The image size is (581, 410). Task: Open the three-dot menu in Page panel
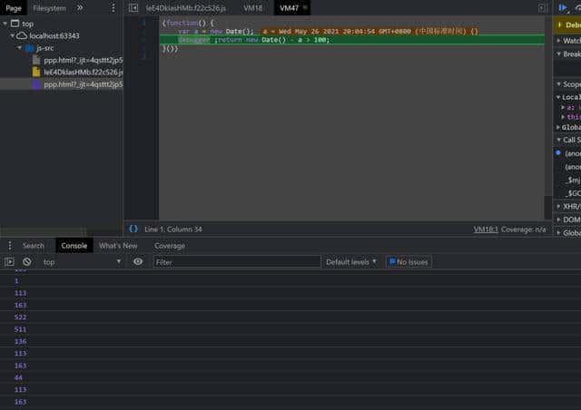point(112,7)
